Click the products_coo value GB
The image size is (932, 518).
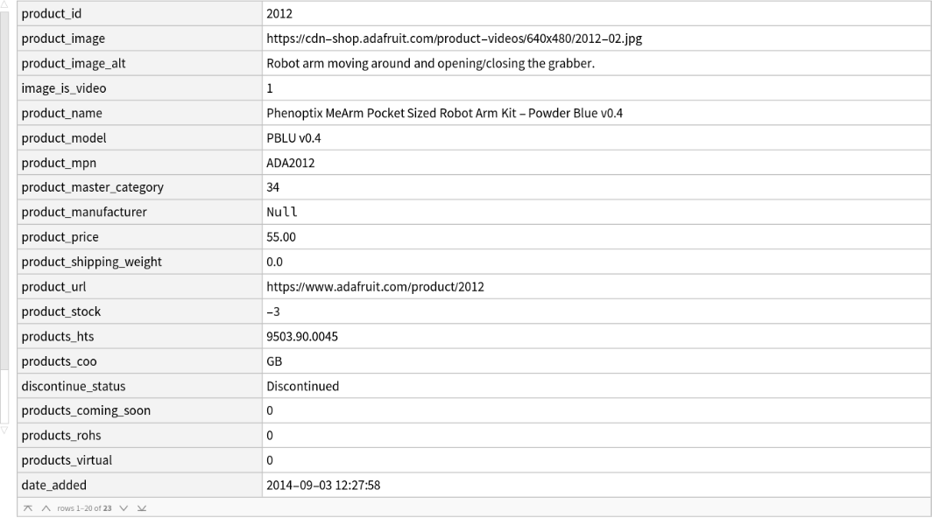pos(274,361)
